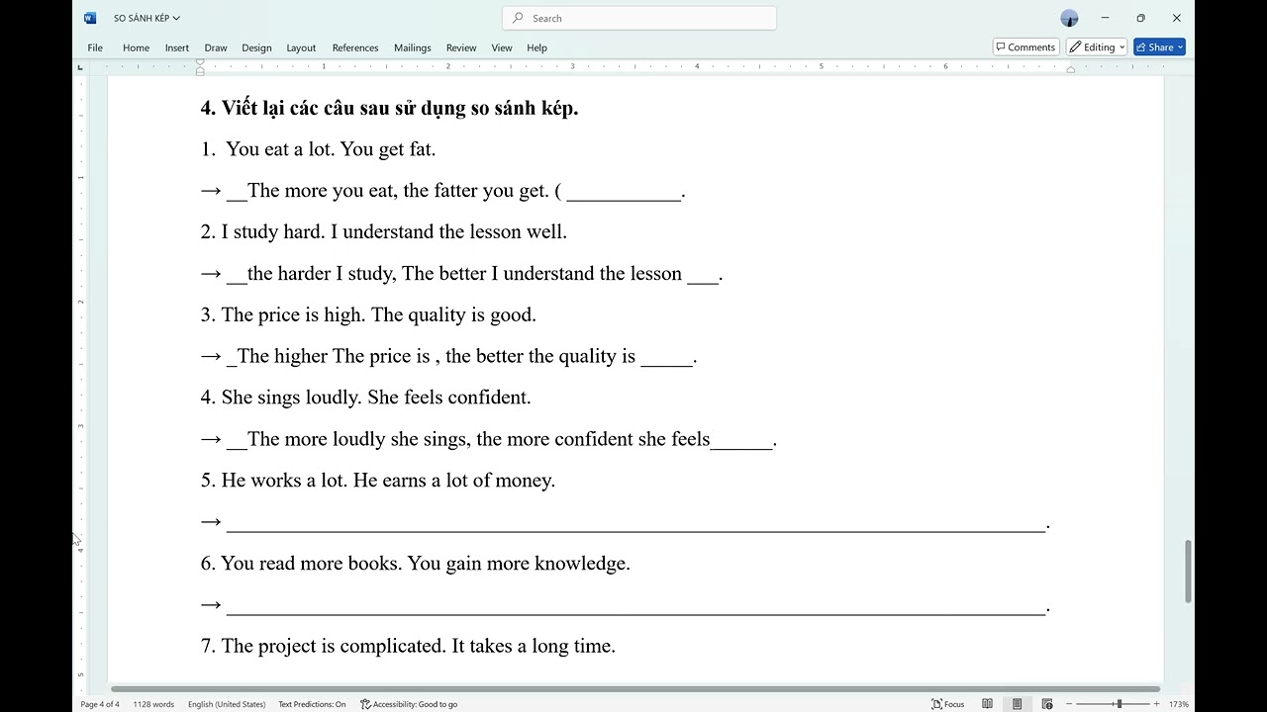Switch to Web Layout view
Screen dimensions: 1267x712
click(x=1047, y=704)
